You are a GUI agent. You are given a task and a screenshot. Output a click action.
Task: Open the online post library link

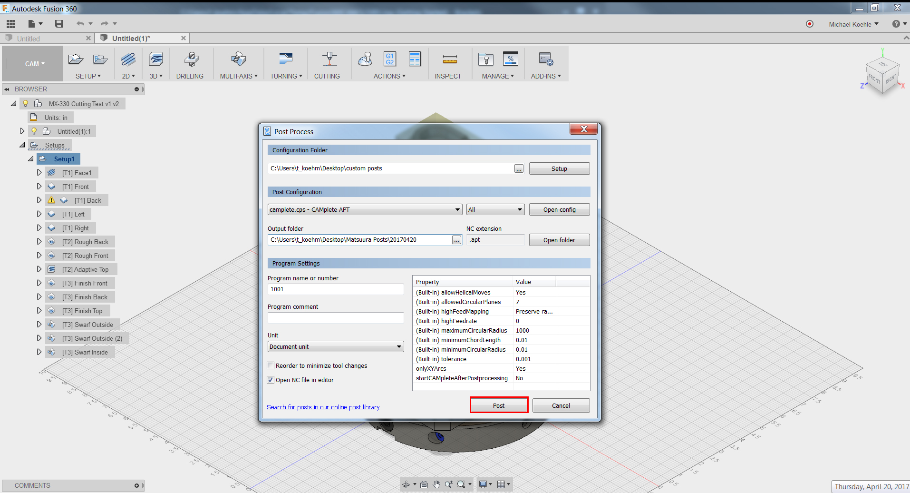(323, 407)
